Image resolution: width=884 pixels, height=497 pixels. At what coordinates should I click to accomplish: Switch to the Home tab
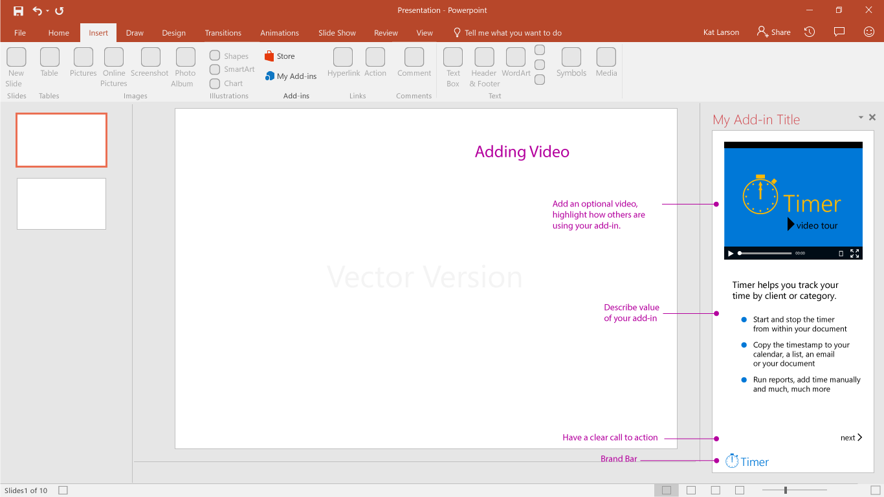point(58,33)
